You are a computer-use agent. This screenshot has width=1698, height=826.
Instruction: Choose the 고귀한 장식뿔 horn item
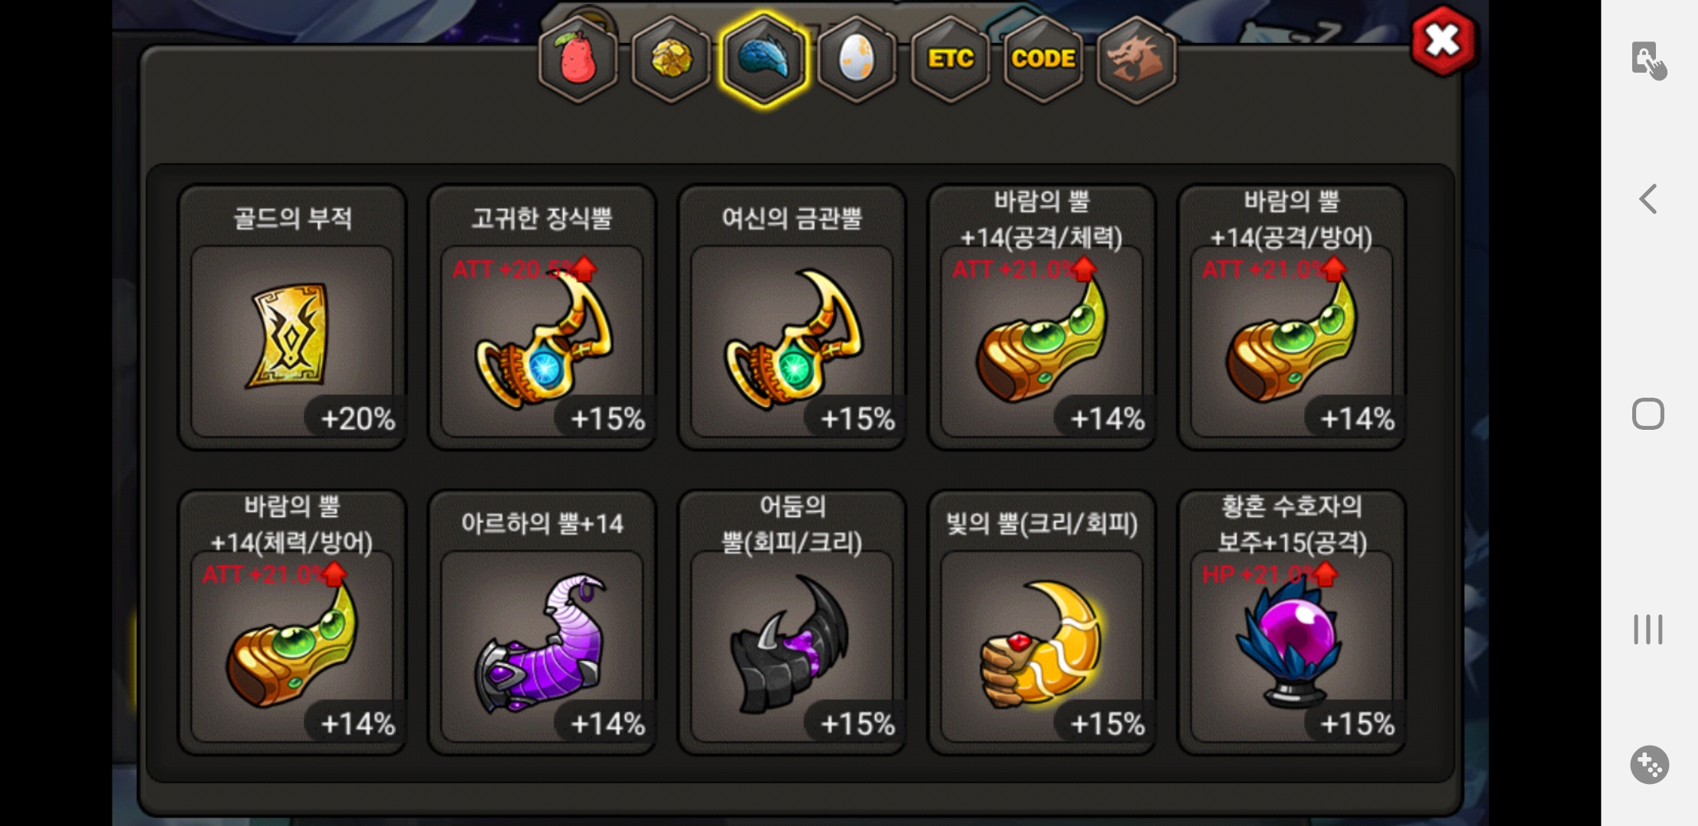(542, 317)
